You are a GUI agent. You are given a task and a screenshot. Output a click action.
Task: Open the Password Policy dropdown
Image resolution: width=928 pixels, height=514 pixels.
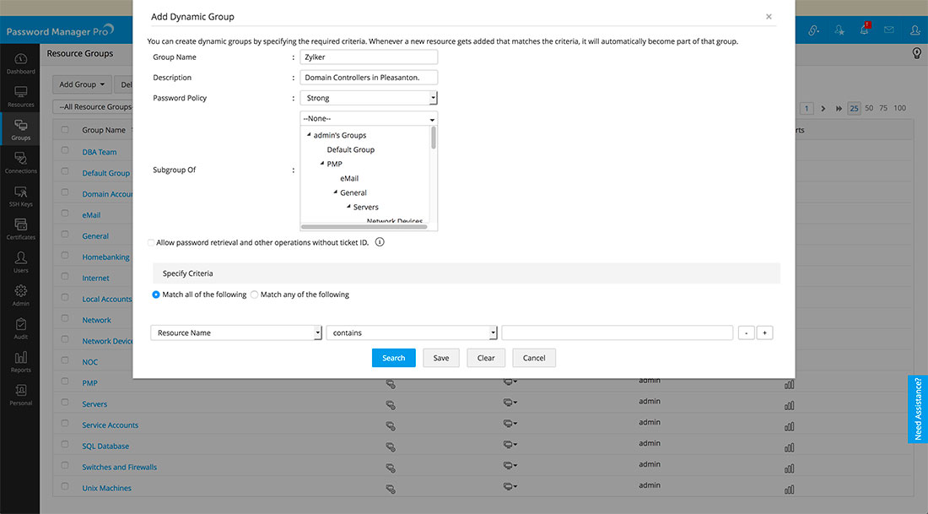[x=369, y=98]
